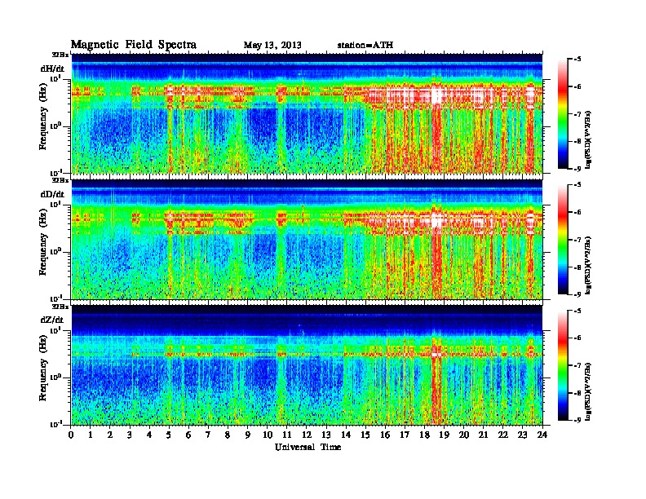This screenshot has height=499, width=646.
Task: Click the hour 22 tick label
Action: coord(503,435)
